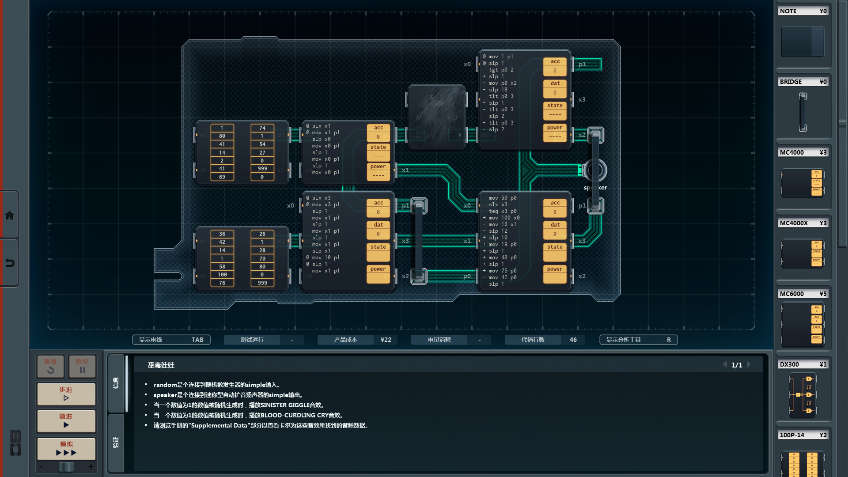Viewport: 848px width, 477px height.
Task: Toggle 显示分析工具 analysis tool button
Action: coord(638,340)
